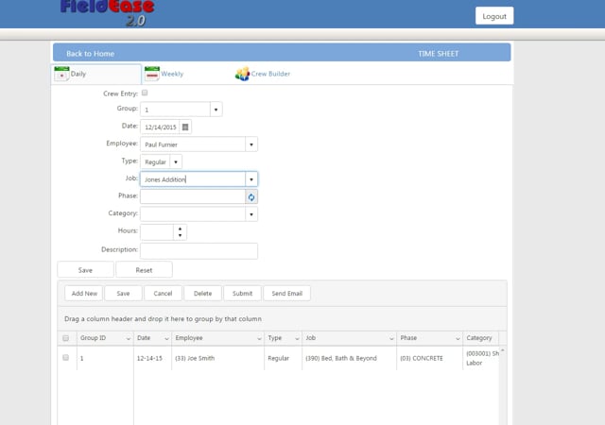Open Group ID column menu arrow

tap(129, 339)
